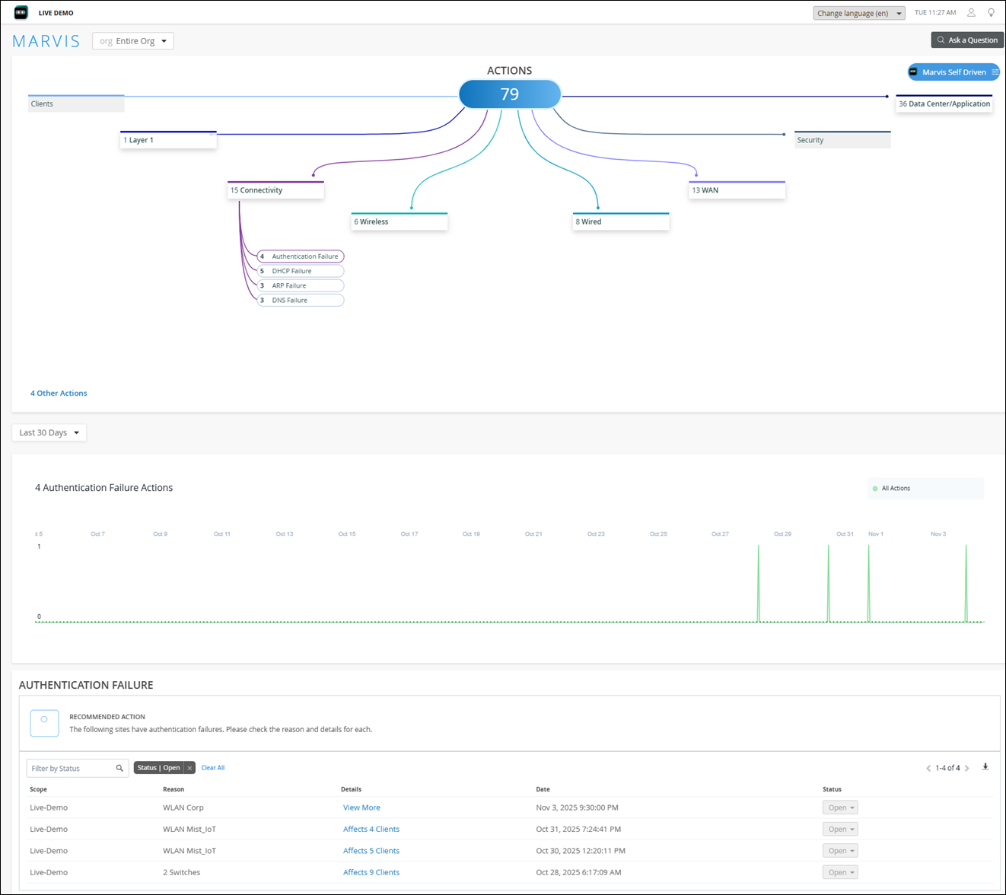The image size is (1006, 895).
Task: Click the Mist robot logo icon
Action: coord(21,13)
